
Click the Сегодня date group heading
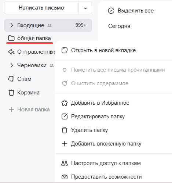(119, 26)
